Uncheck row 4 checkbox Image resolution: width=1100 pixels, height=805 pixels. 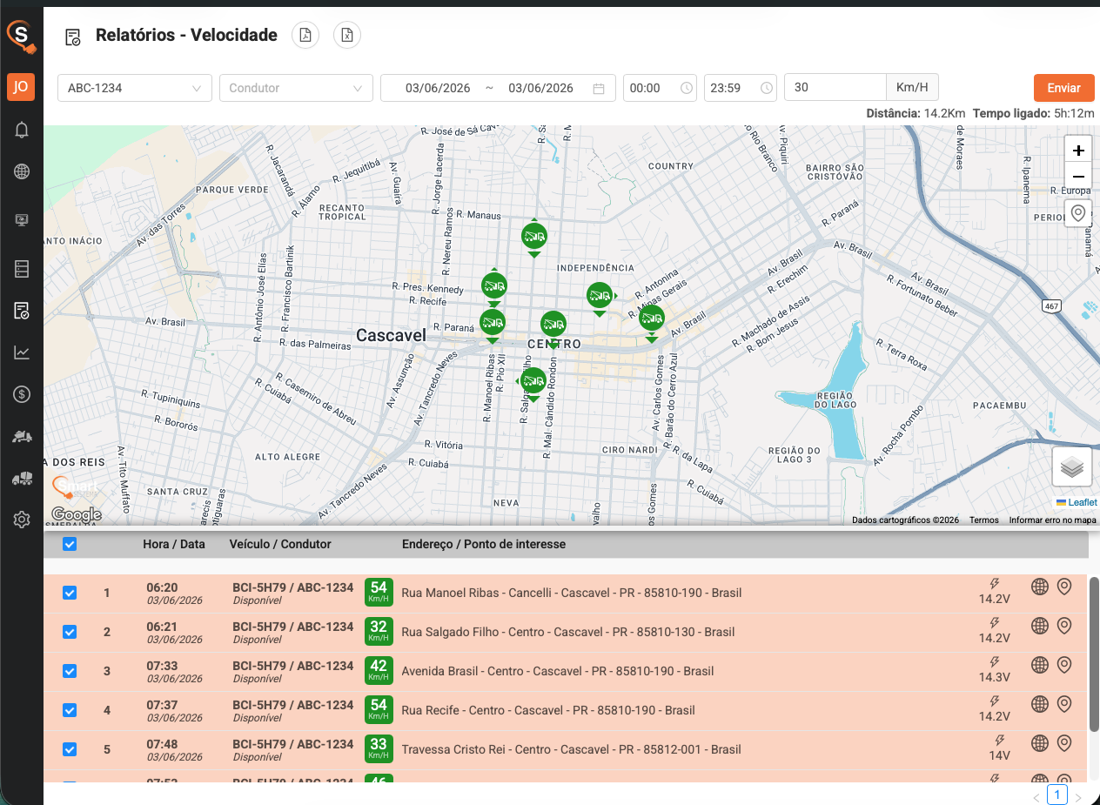click(70, 710)
